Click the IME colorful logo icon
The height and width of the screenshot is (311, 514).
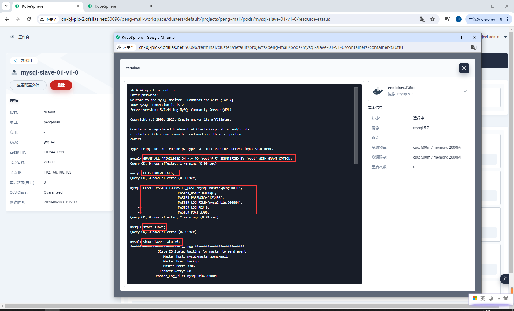(475, 298)
